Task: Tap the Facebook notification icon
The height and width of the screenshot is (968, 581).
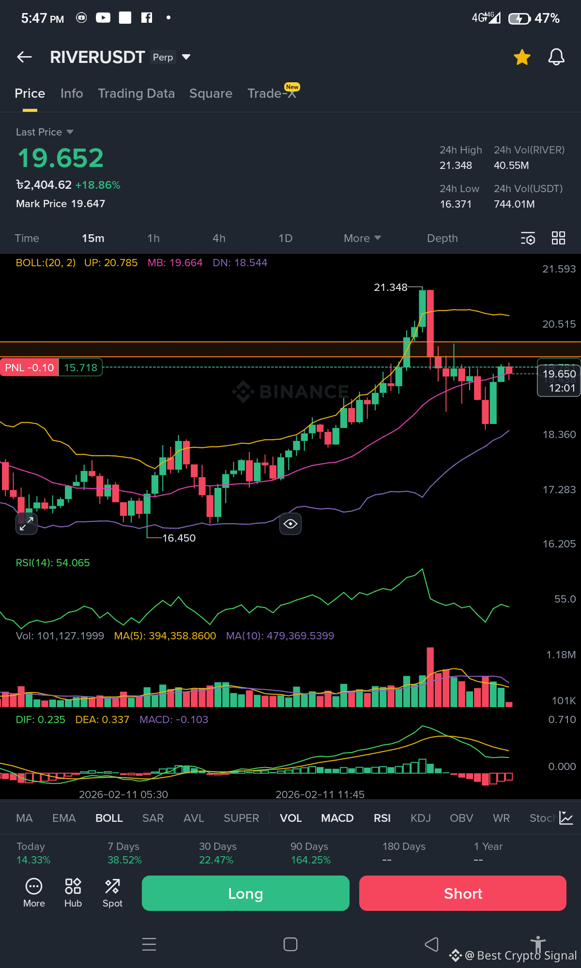Action: (147, 18)
